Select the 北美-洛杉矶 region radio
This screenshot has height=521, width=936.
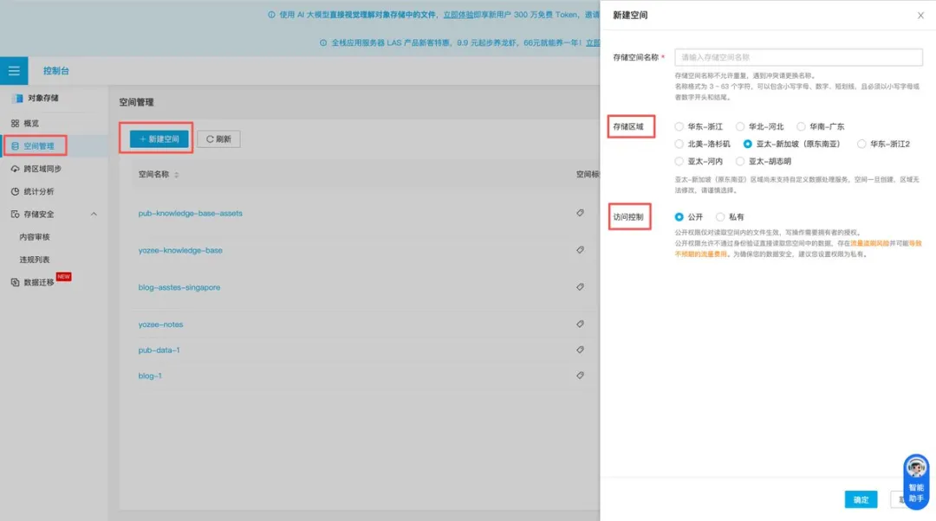click(x=679, y=144)
